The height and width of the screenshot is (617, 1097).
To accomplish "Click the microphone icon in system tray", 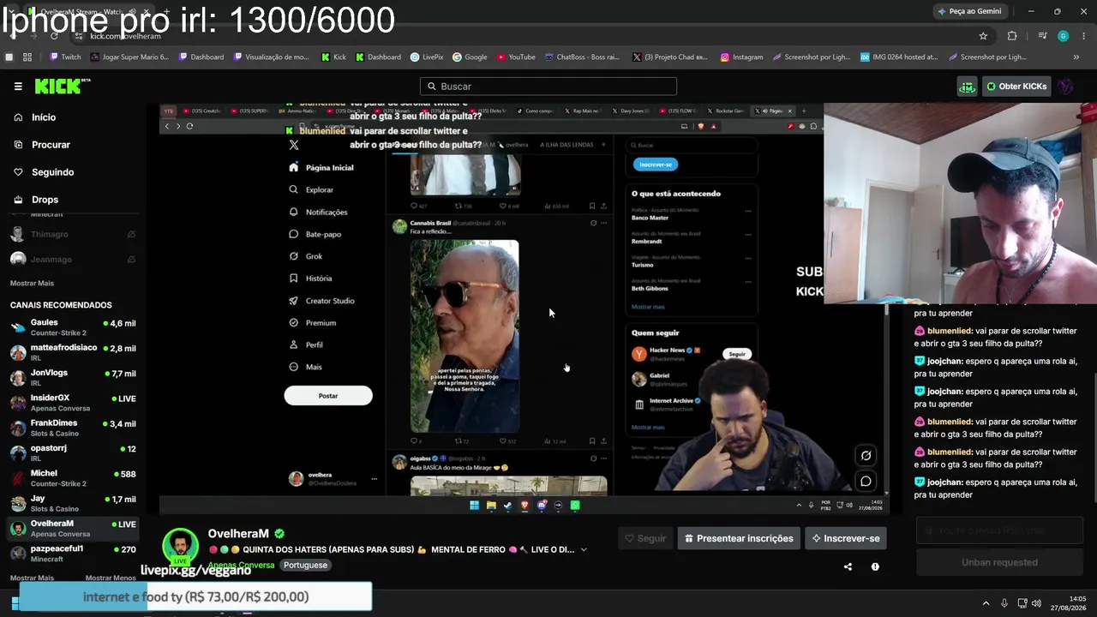I will point(1004,603).
